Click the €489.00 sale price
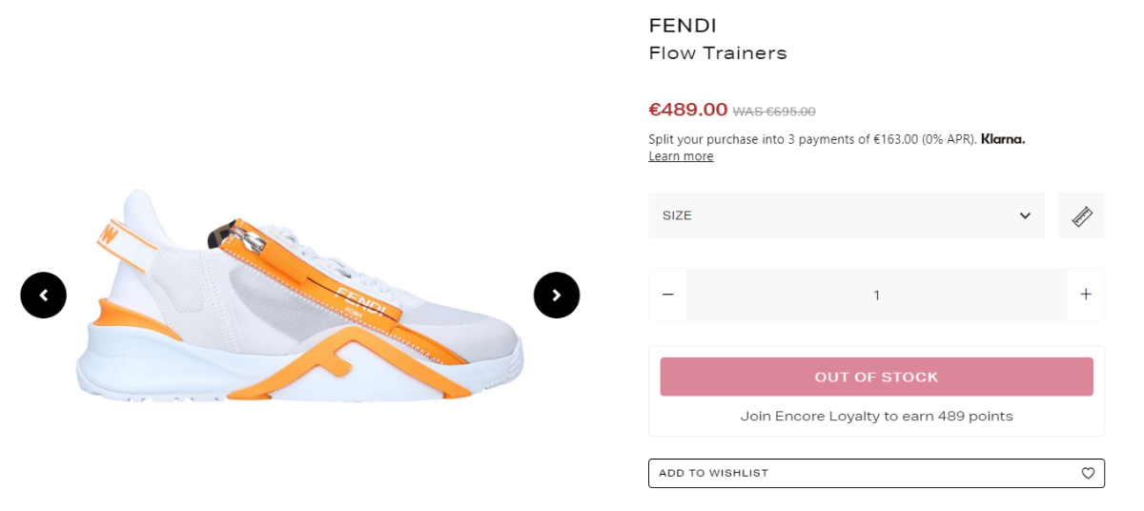The width and height of the screenshot is (1144, 511). [x=687, y=110]
